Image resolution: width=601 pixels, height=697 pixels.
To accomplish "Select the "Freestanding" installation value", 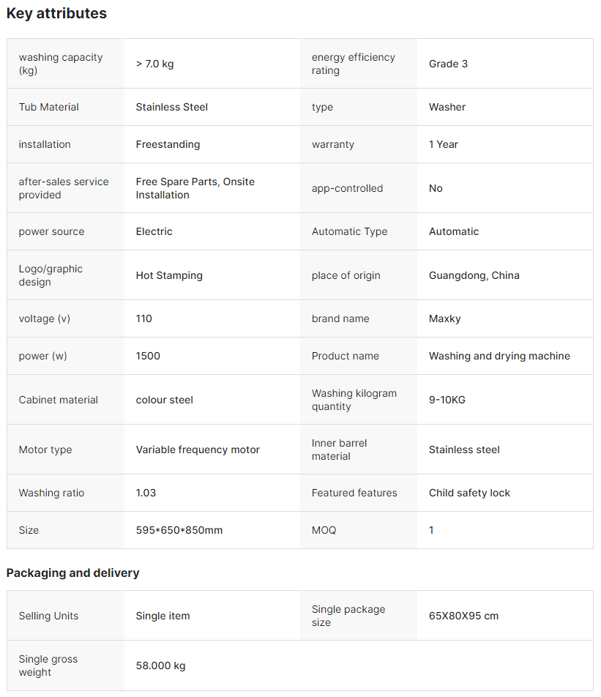I will click(168, 144).
